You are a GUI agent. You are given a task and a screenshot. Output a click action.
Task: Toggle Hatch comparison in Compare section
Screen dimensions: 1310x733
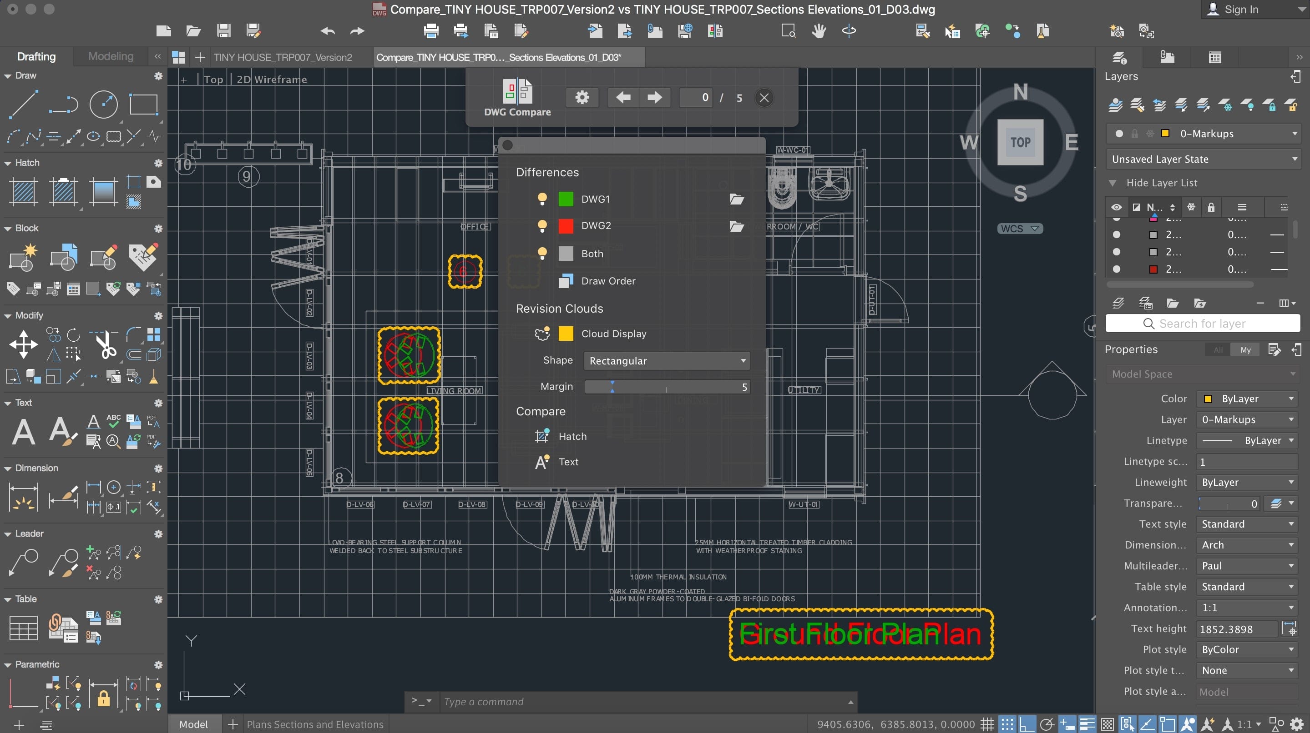(542, 436)
